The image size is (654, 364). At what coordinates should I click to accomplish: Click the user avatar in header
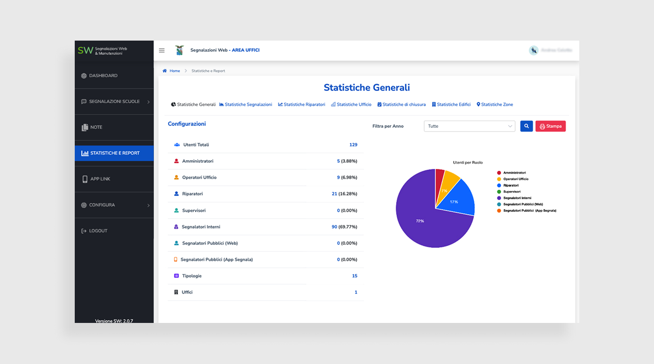click(533, 50)
